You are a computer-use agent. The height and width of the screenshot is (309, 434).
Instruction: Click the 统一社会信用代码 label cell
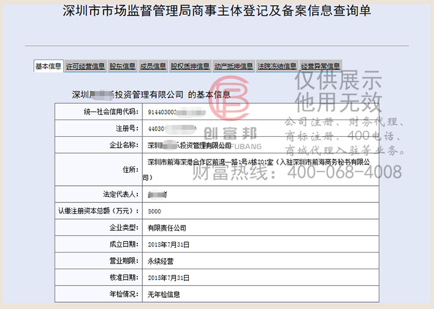99,112
